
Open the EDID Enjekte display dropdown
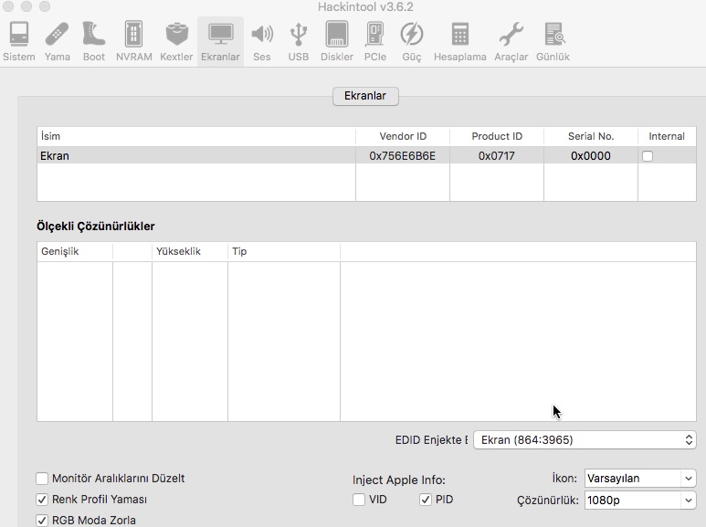coord(585,440)
